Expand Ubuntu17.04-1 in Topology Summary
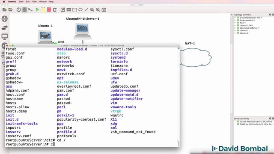The height and width of the screenshot is (154, 274). tap(235, 25)
